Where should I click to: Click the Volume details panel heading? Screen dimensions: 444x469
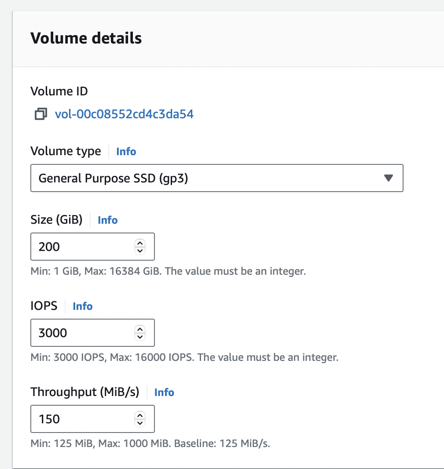86,38
